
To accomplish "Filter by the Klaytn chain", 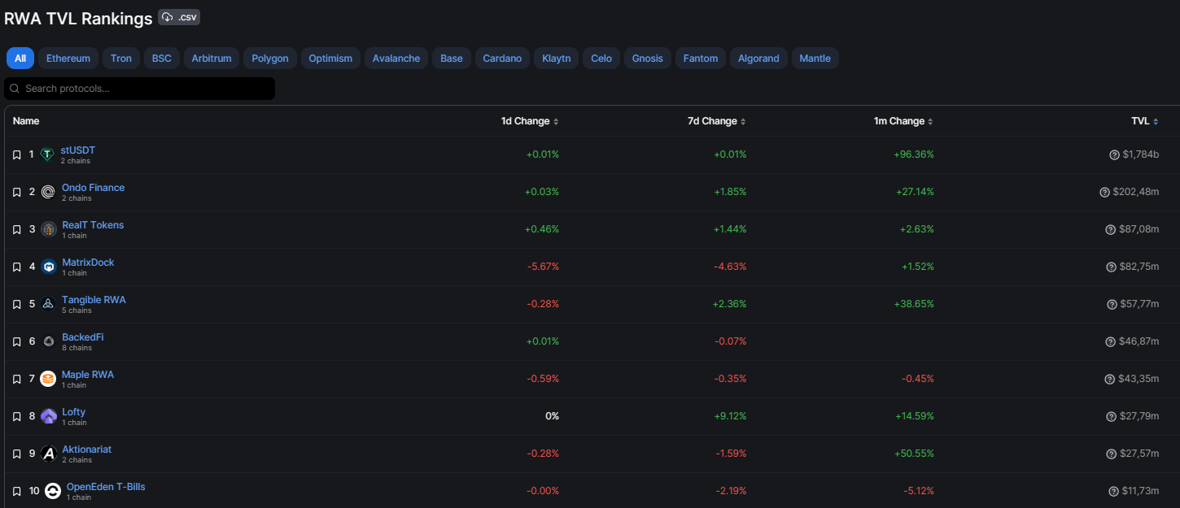I will (557, 59).
